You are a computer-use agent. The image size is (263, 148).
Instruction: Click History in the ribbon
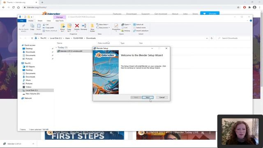pos(126,31)
